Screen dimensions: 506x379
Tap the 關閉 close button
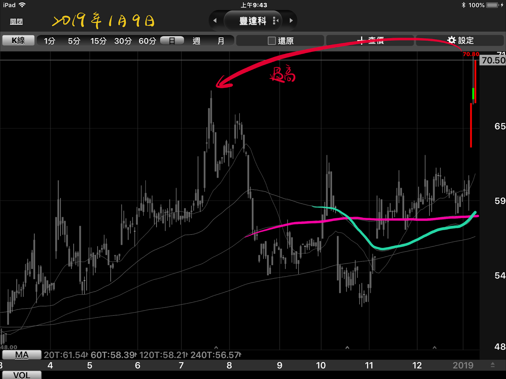point(16,21)
